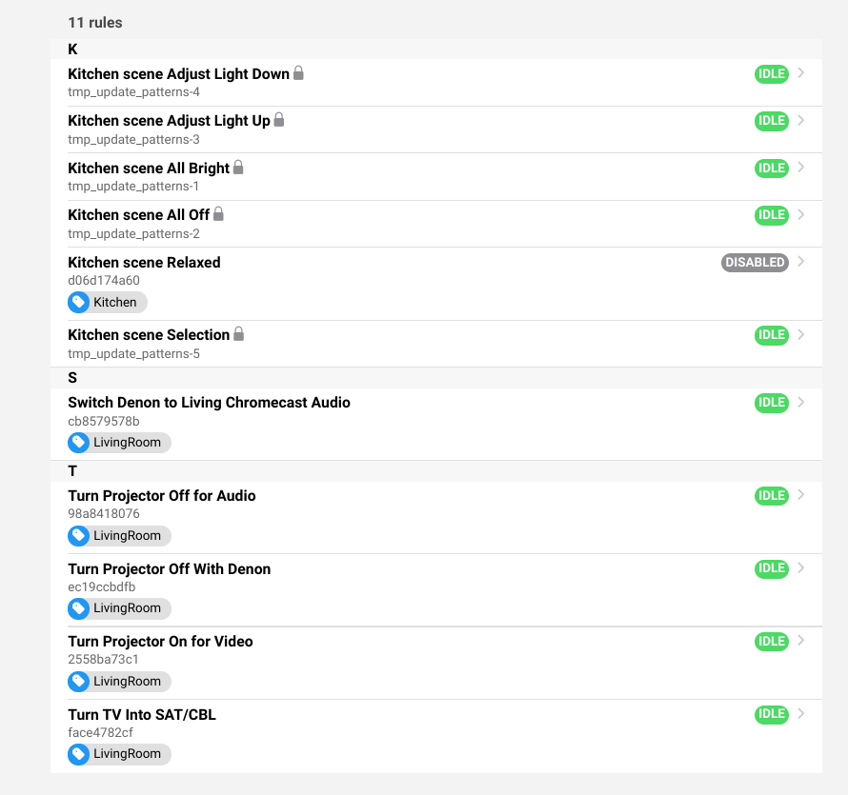848x795 pixels.
Task: Open the Kitchen scene Selection rule title
Action: click(x=149, y=335)
